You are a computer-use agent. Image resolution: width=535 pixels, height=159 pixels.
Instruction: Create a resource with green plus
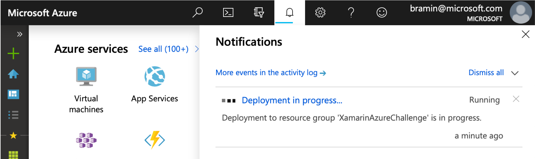13,53
